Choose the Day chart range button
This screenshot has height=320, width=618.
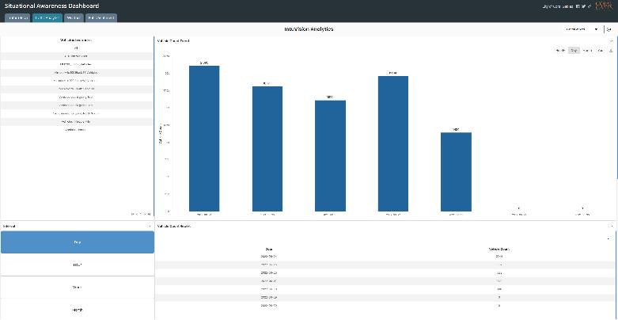[574, 51]
